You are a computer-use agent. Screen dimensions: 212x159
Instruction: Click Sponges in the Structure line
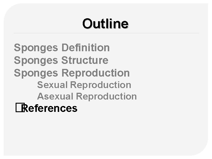[36, 60]
